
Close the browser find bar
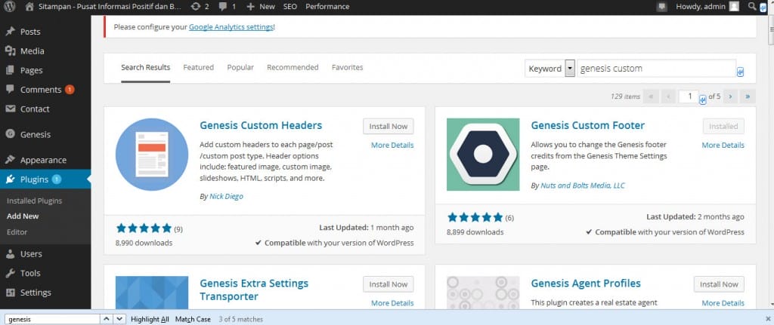coord(768,319)
